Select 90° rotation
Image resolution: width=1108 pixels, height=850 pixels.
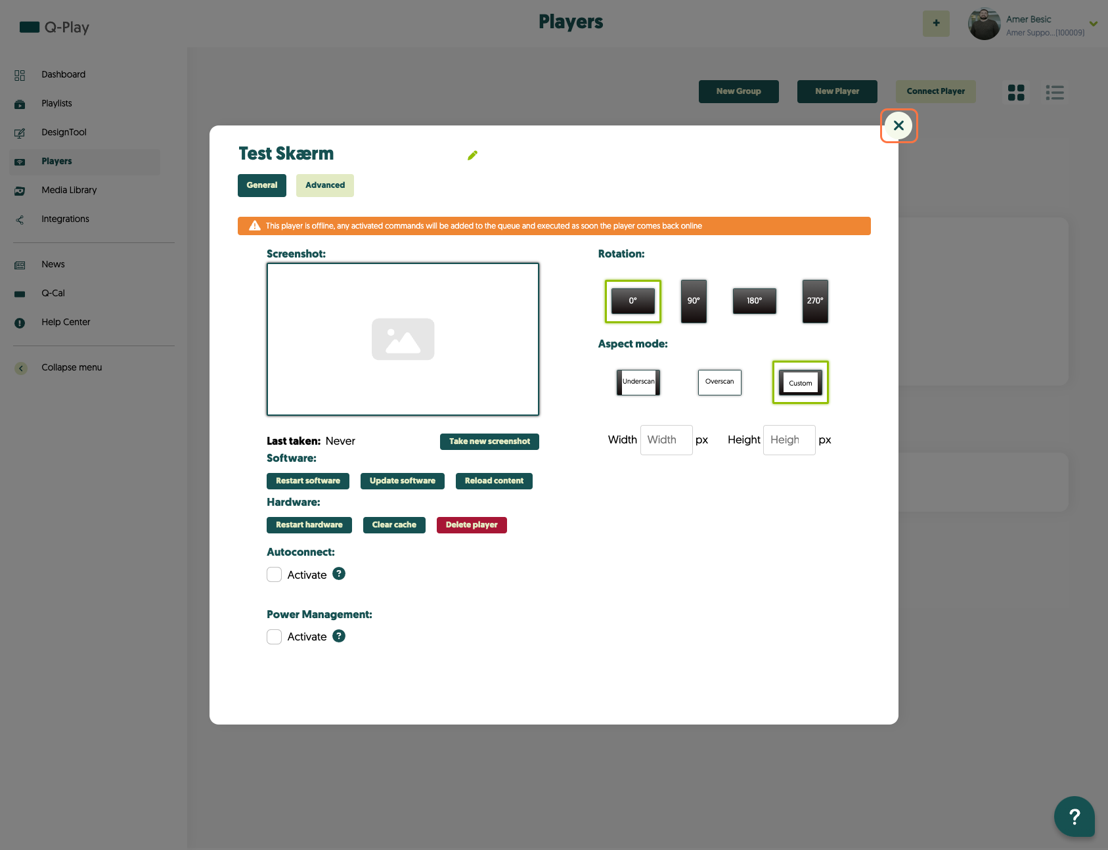click(694, 302)
